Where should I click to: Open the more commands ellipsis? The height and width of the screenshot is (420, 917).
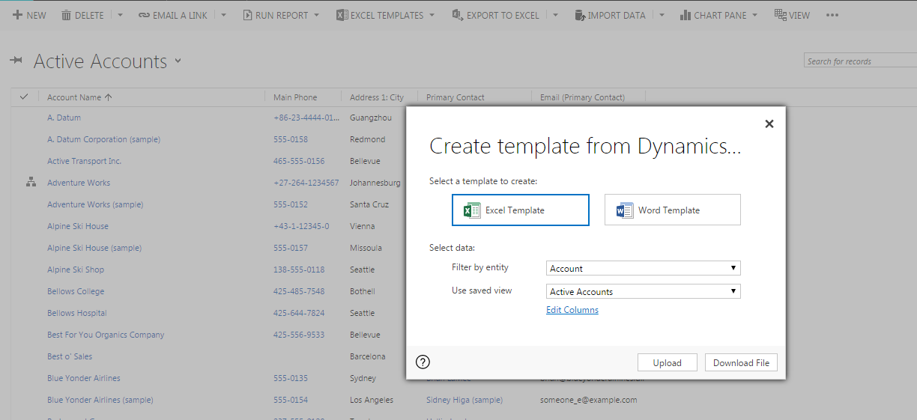[832, 15]
